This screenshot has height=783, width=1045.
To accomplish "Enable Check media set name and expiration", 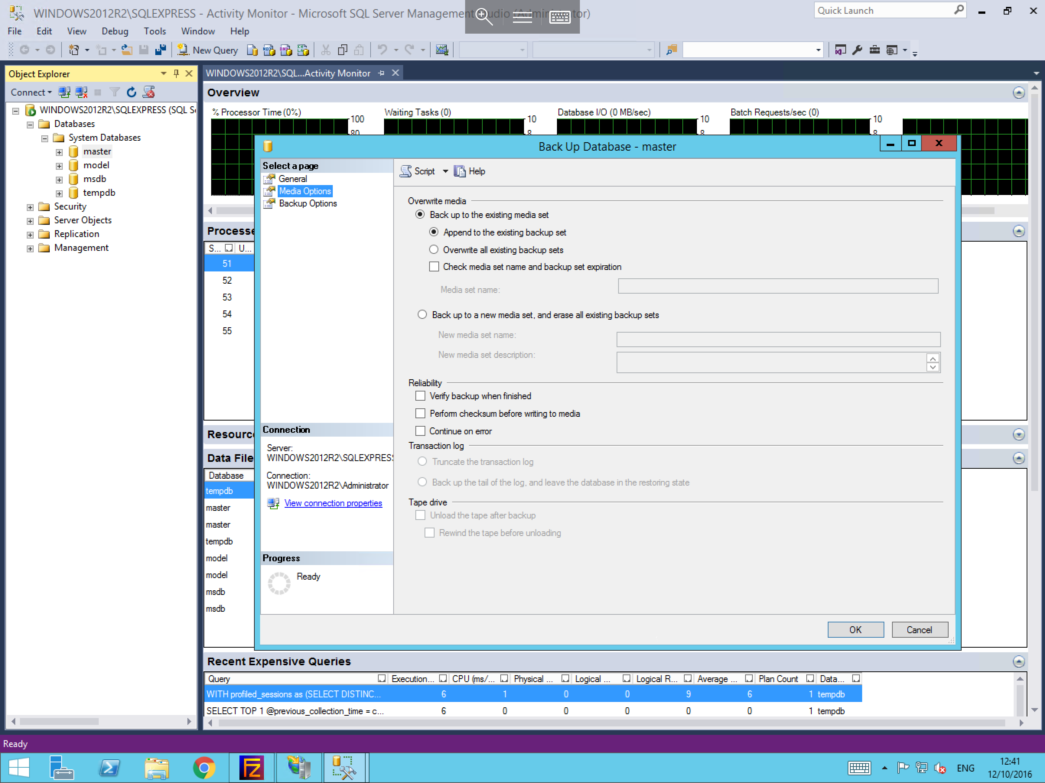I will tap(434, 267).
